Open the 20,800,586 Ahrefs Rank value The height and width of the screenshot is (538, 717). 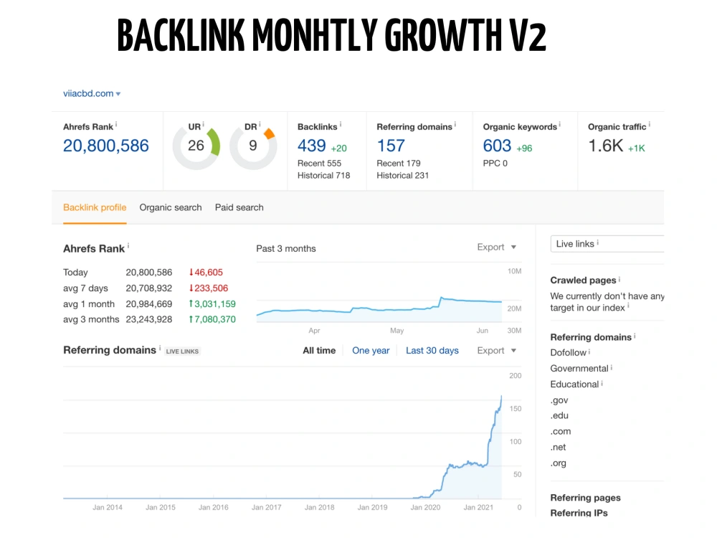pyautogui.click(x=105, y=146)
